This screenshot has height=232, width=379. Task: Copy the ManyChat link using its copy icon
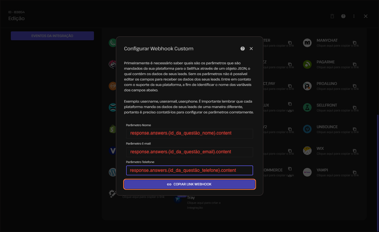(354, 43)
